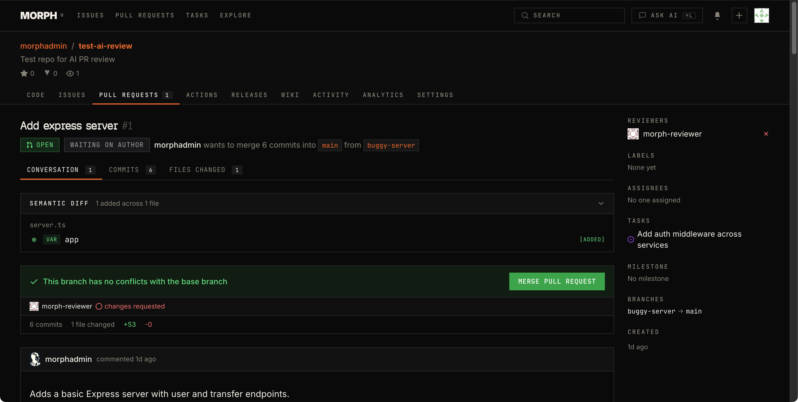Star the test-ai-review repository
This screenshot has height=402, width=798.
pos(24,73)
